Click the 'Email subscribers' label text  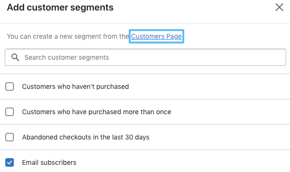pos(49,162)
